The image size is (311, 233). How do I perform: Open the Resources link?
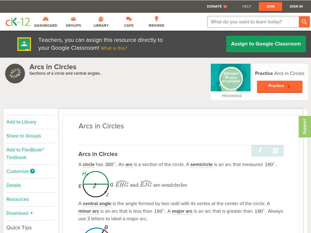(17, 199)
